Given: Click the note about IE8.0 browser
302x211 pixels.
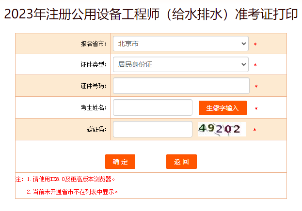Looking at the screenshot, I should click(x=68, y=179).
